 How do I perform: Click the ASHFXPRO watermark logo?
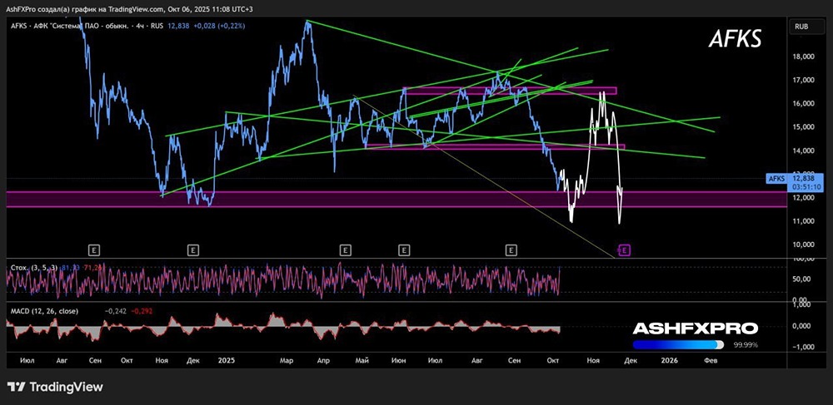pyautogui.click(x=696, y=328)
